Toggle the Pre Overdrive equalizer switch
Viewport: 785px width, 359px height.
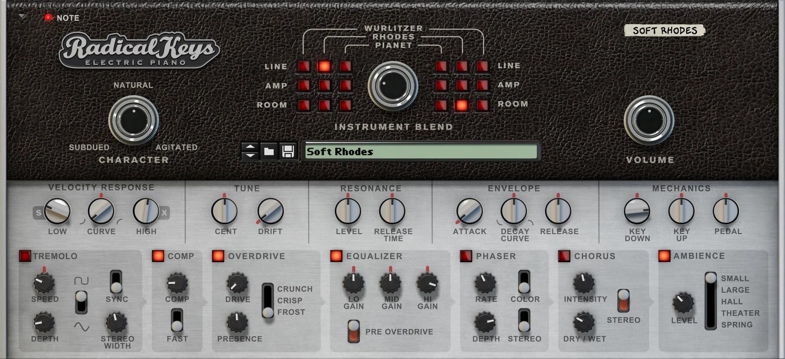coord(353,332)
